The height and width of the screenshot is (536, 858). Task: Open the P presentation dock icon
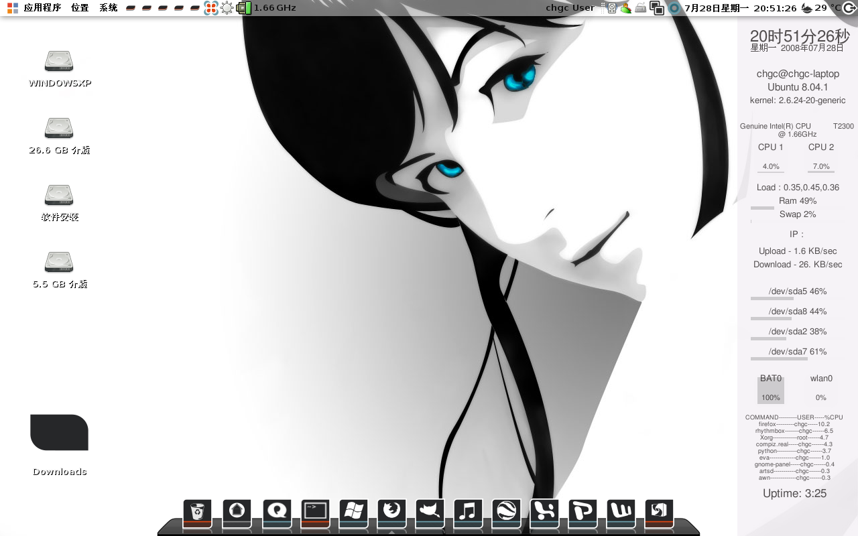(583, 513)
